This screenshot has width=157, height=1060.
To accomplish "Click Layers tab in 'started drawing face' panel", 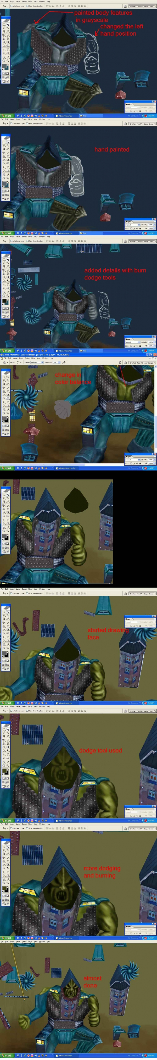I will tap(129, 619).
